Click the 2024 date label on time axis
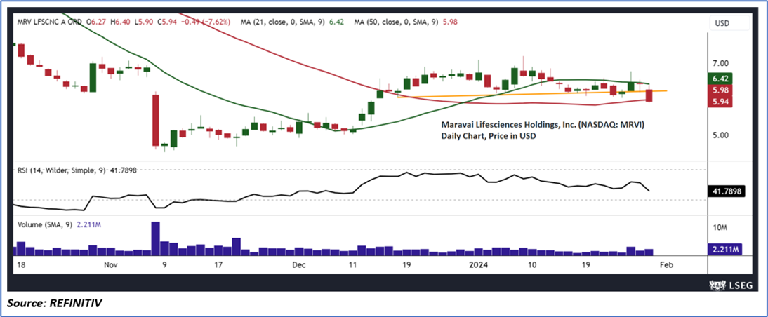 tap(479, 264)
